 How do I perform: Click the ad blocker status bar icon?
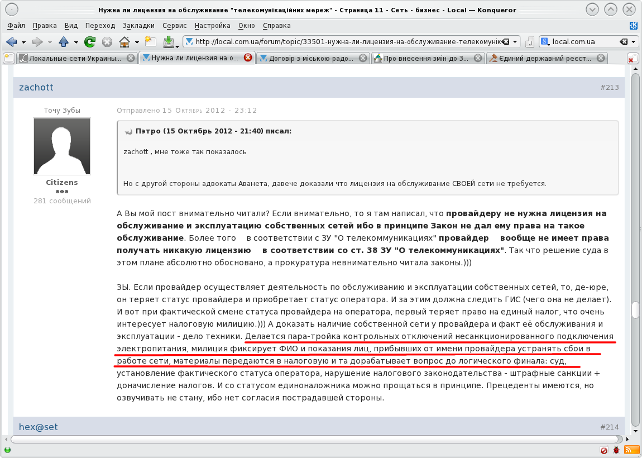[x=604, y=450]
